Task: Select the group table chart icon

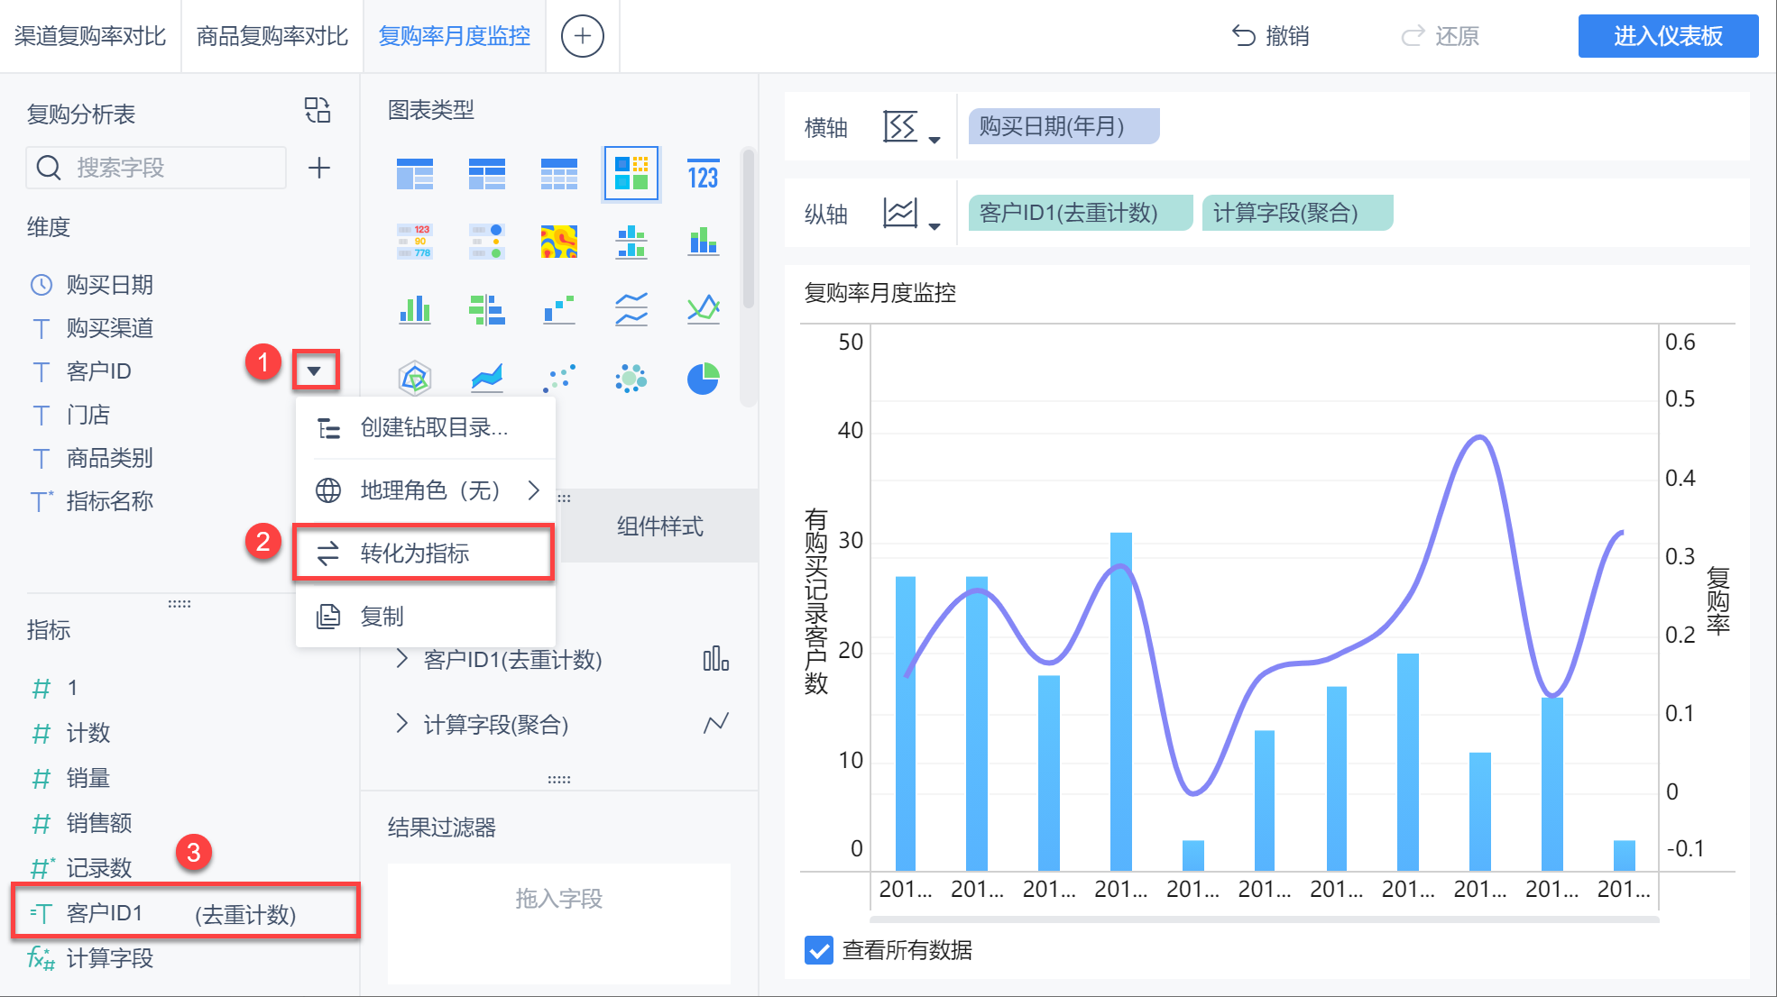Action: tap(415, 174)
